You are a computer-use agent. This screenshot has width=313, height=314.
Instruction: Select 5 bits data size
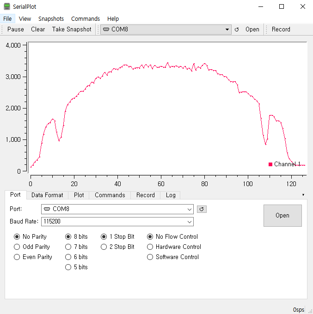coord(77,267)
